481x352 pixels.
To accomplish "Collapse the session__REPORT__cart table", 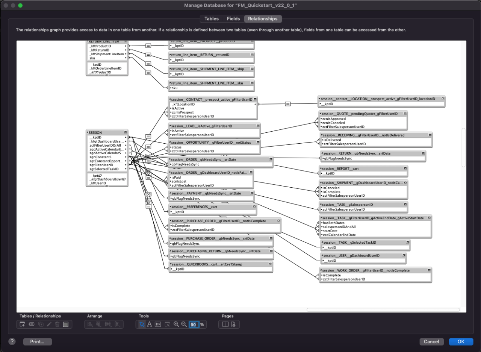I will point(405,168).
